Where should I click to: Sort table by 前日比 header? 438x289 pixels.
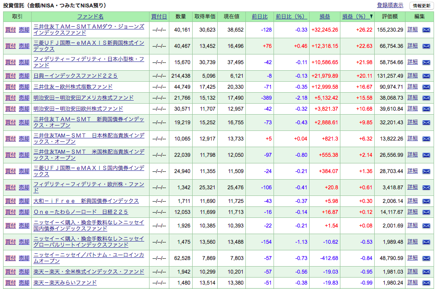259,17
